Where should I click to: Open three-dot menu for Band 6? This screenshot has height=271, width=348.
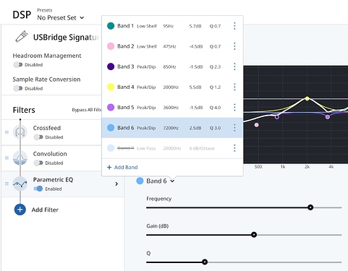pos(234,128)
